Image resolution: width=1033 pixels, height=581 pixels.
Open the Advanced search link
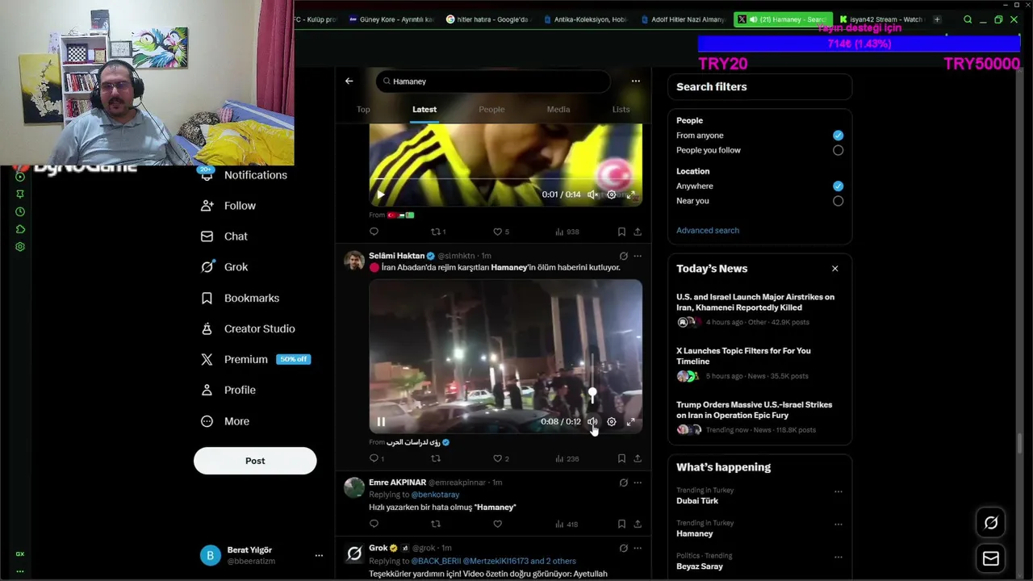click(708, 231)
